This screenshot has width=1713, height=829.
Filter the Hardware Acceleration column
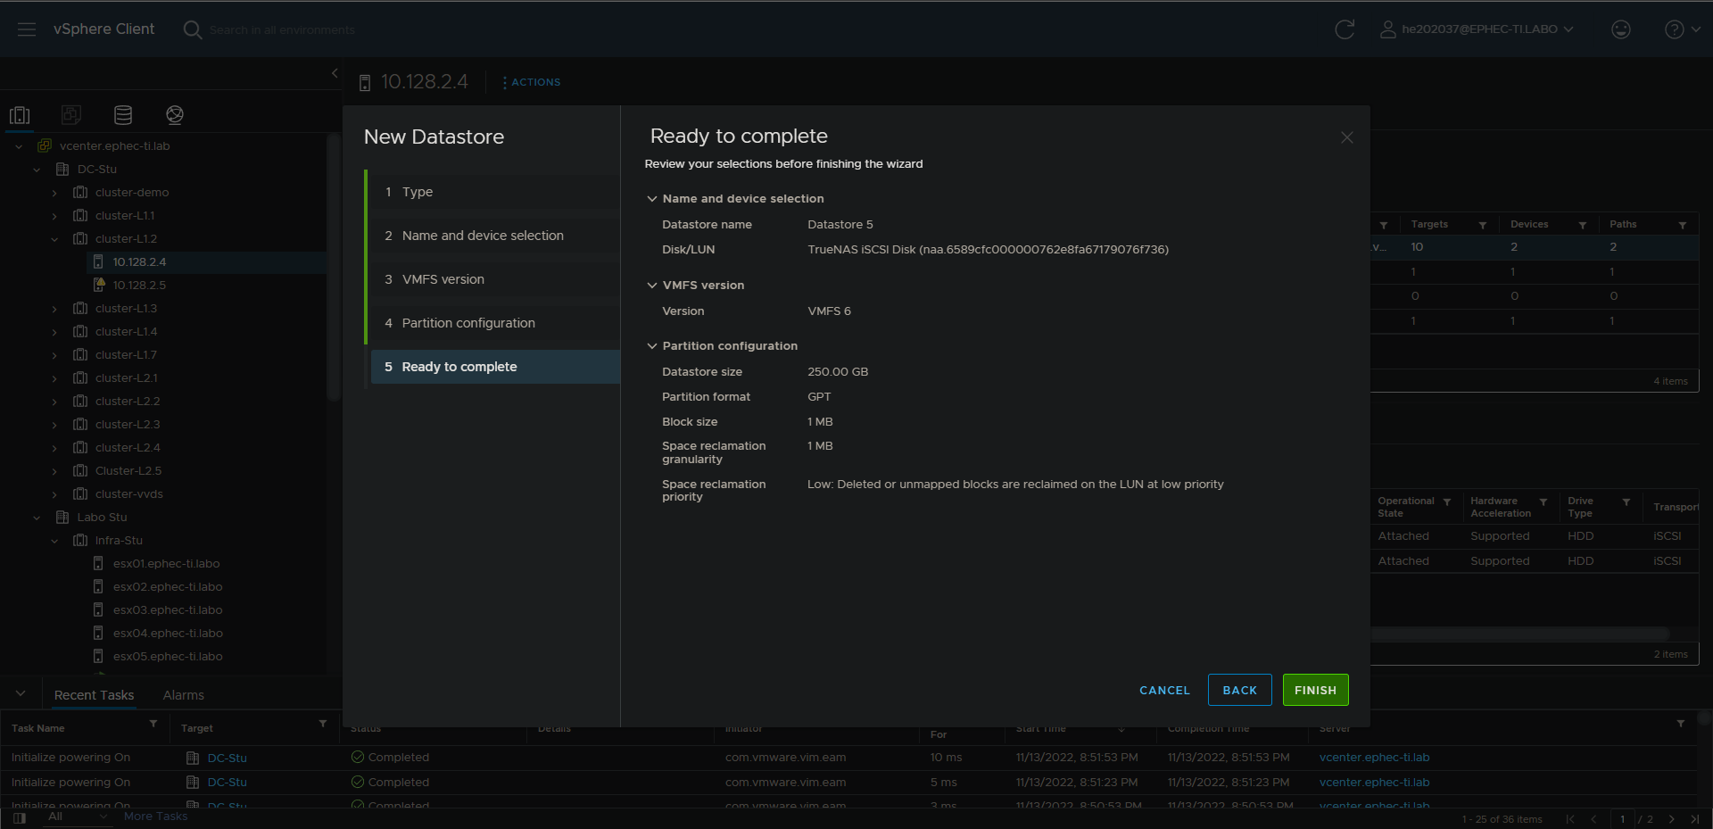tap(1543, 502)
